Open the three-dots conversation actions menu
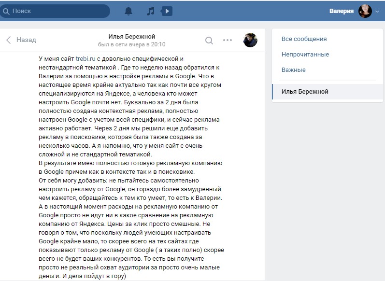 point(228,40)
